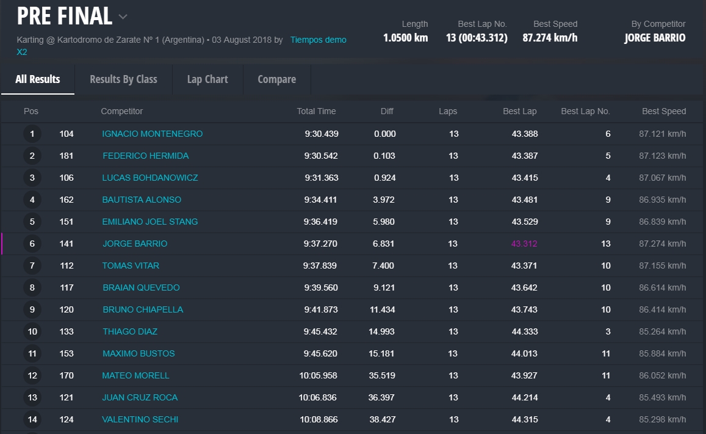
Task: Click position 1 circle badge
Action: (32, 134)
